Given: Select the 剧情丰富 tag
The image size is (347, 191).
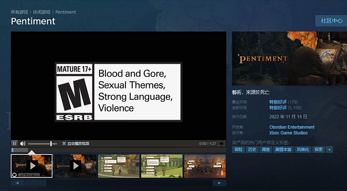Looking at the screenshot, I should coord(283,149).
